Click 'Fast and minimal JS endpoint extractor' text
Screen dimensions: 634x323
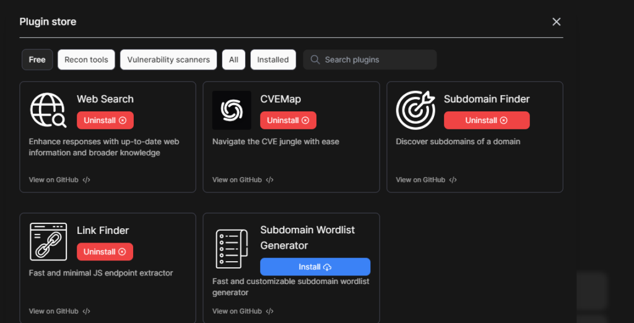(101, 273)
